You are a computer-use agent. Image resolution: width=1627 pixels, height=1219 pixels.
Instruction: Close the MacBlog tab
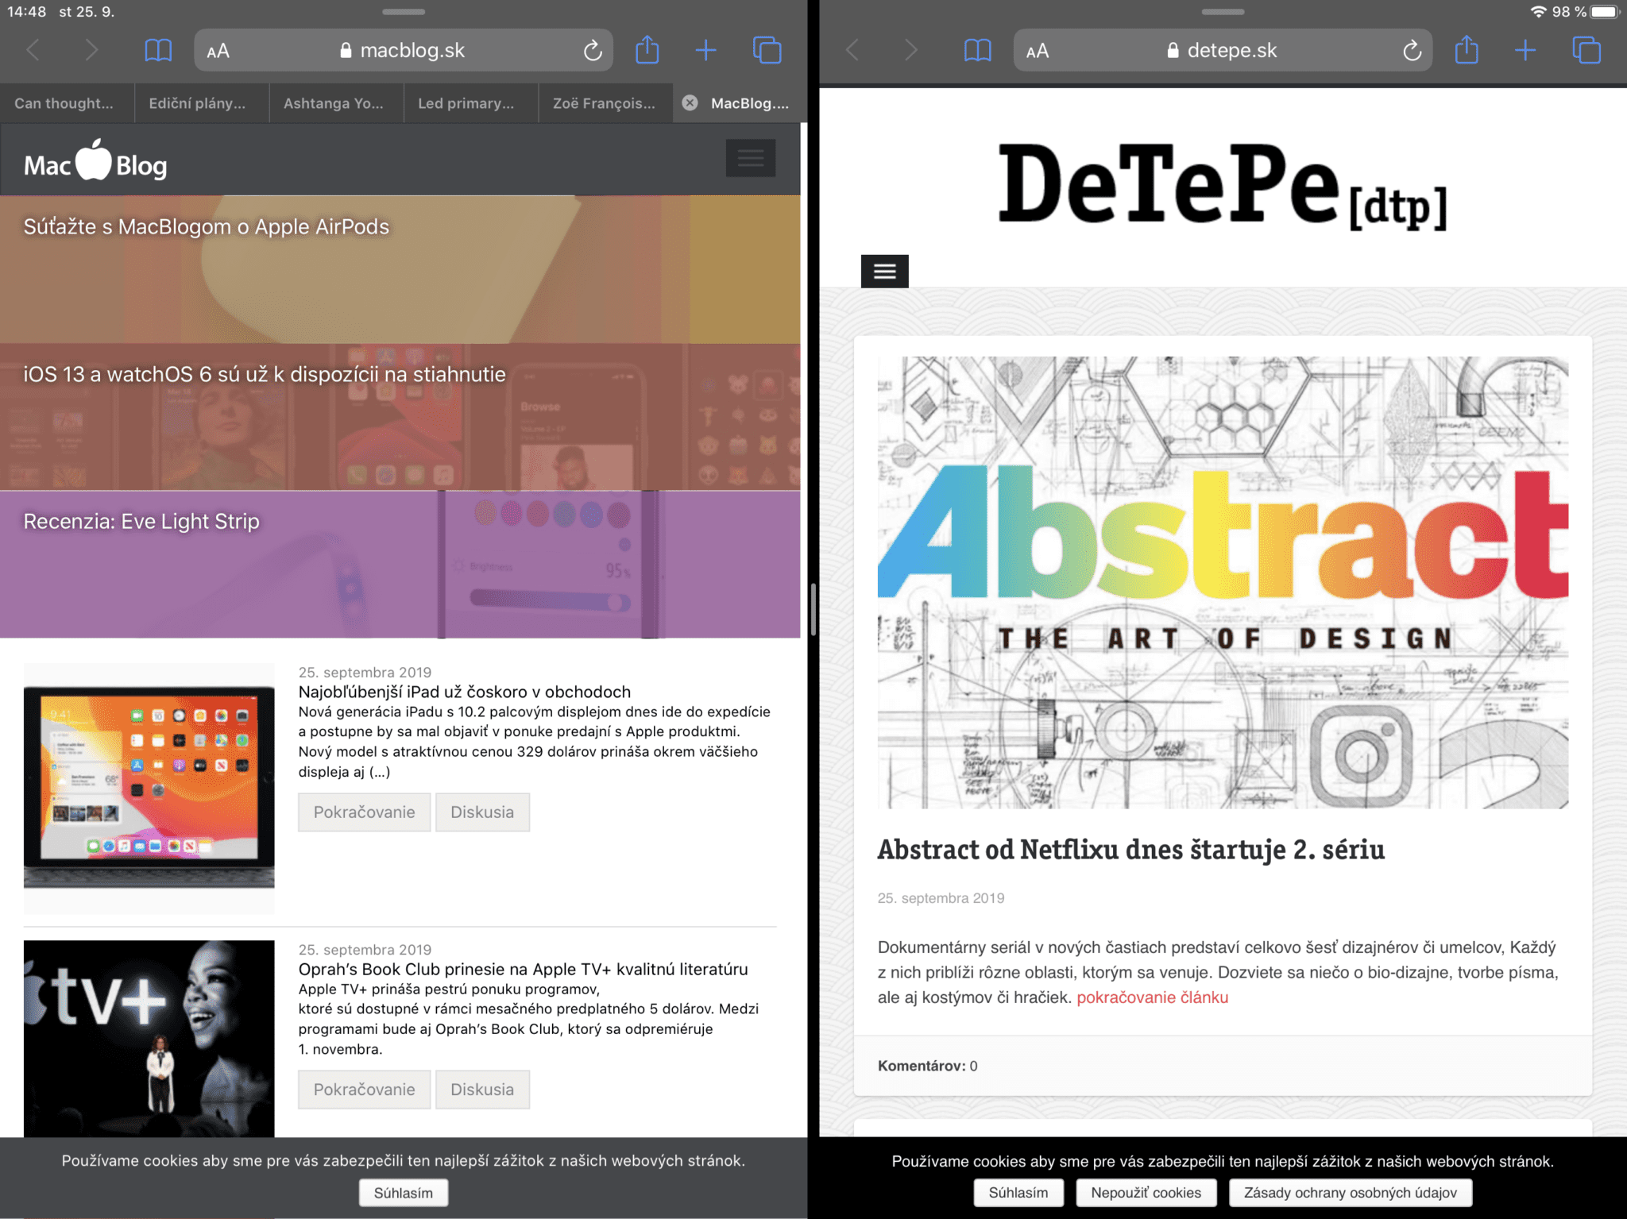point(690,102)
